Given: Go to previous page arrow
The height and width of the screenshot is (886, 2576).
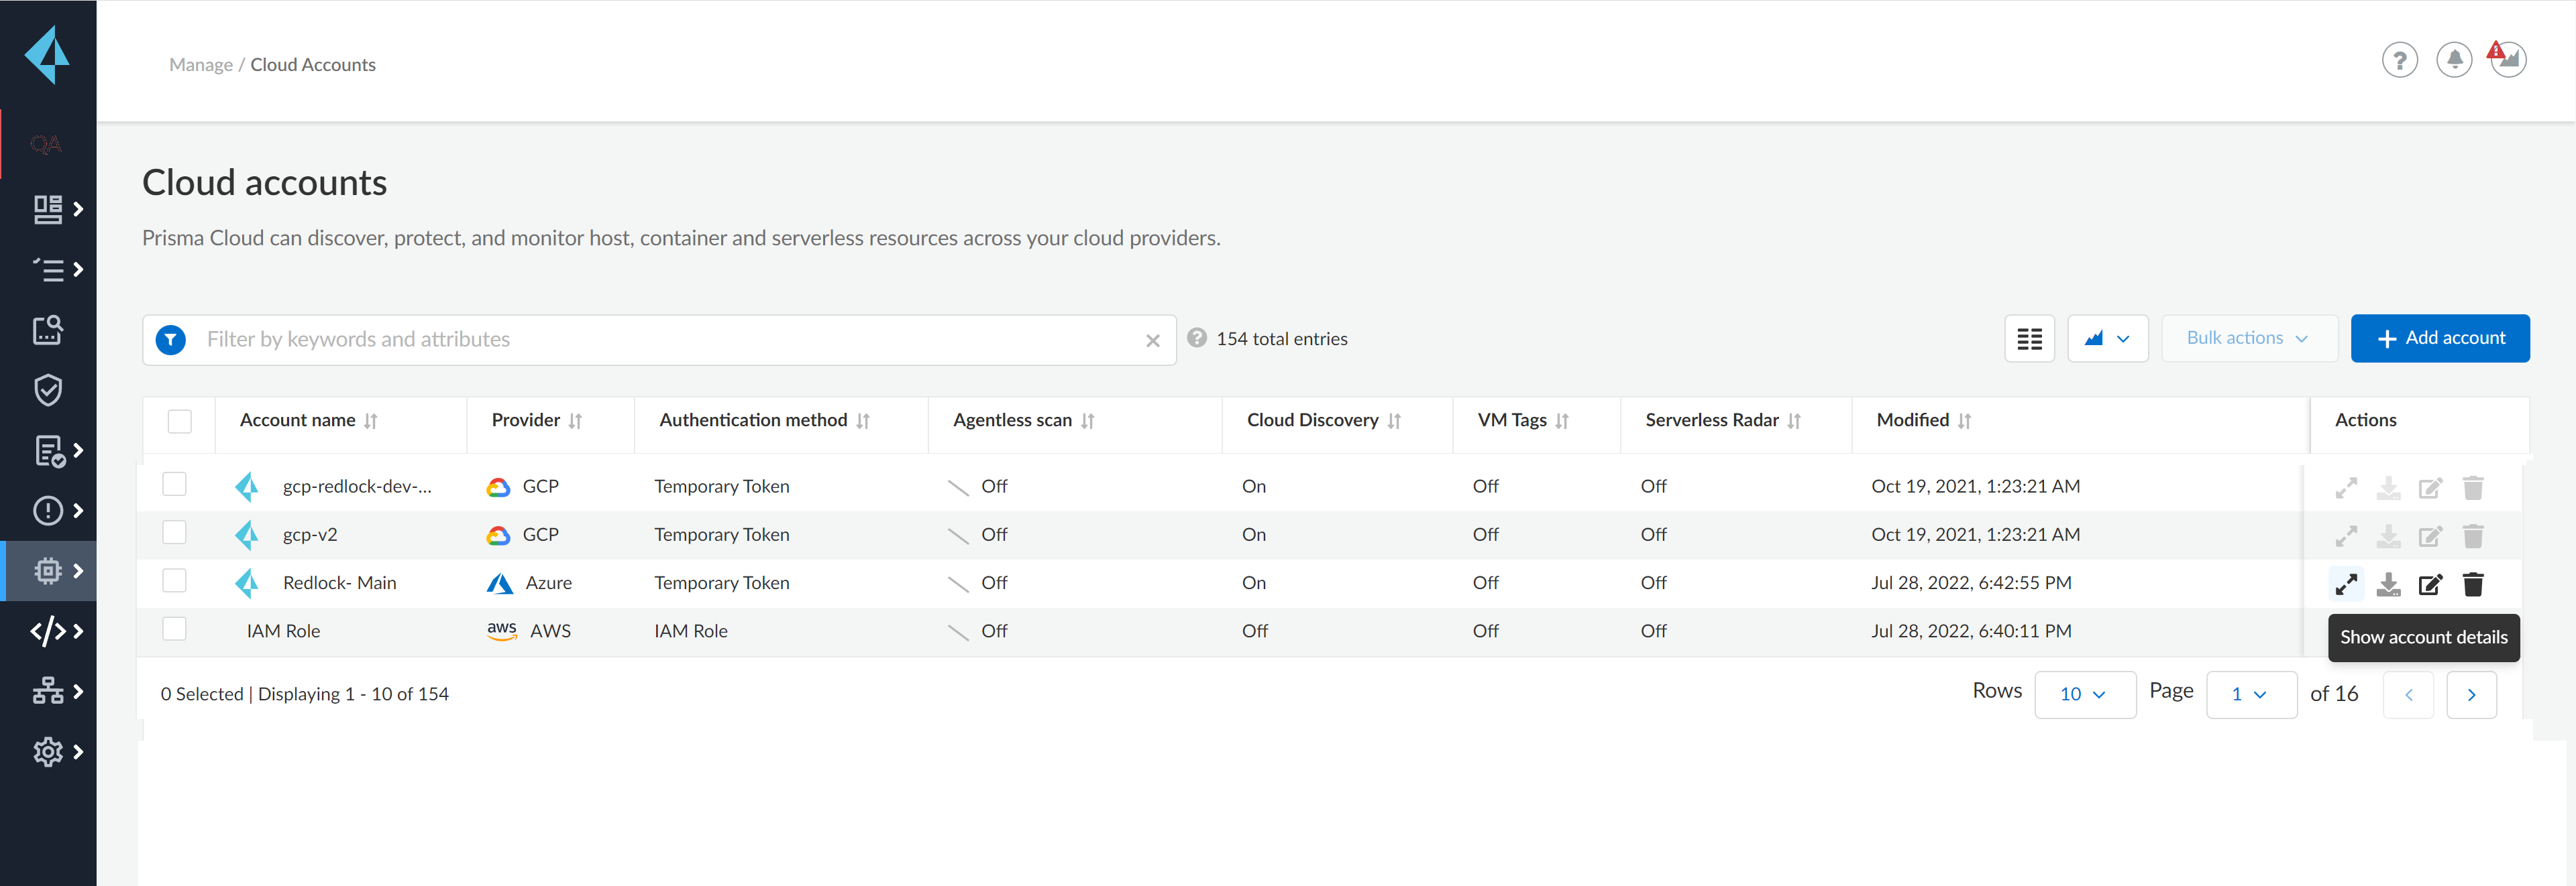Looking at the screenshot, I should coord(2407,695).
